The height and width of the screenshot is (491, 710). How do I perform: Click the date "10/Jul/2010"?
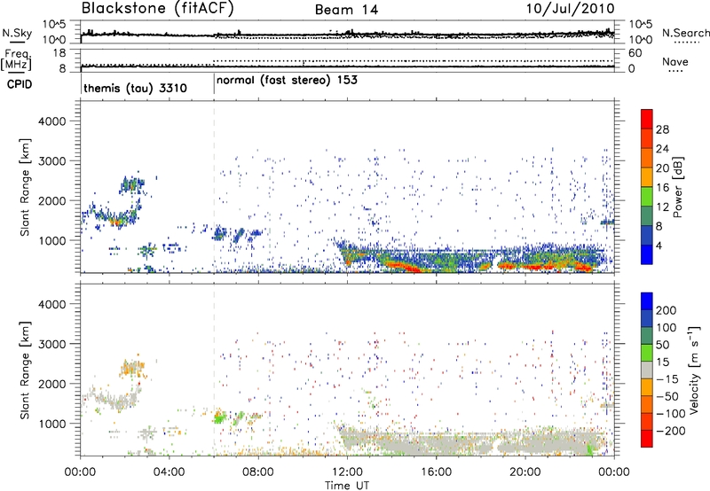pos(570,9)
